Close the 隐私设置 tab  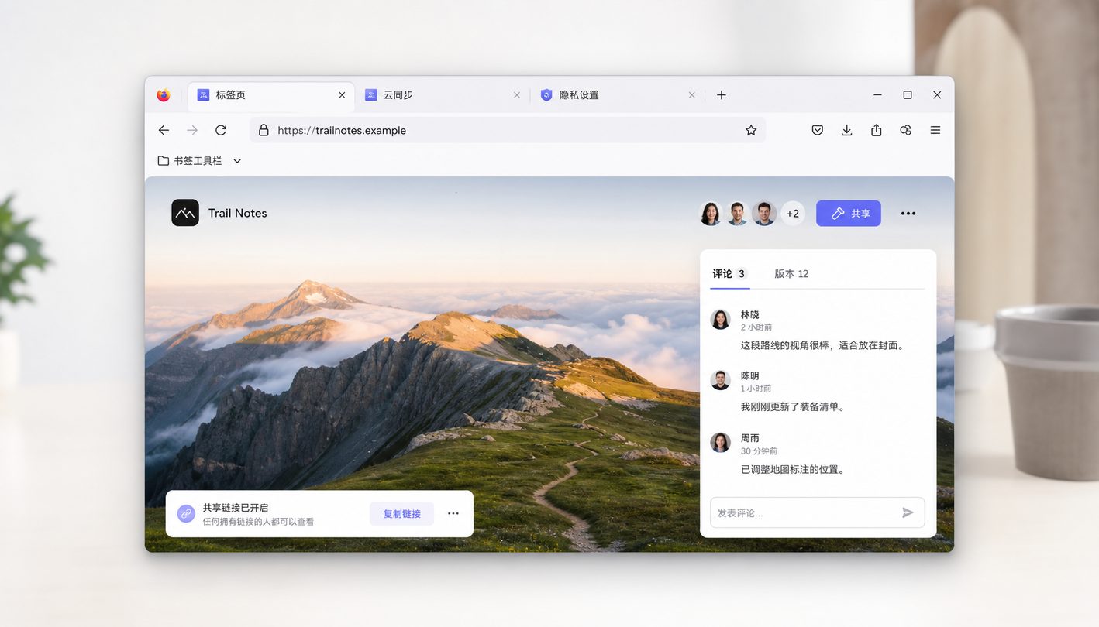692,95
